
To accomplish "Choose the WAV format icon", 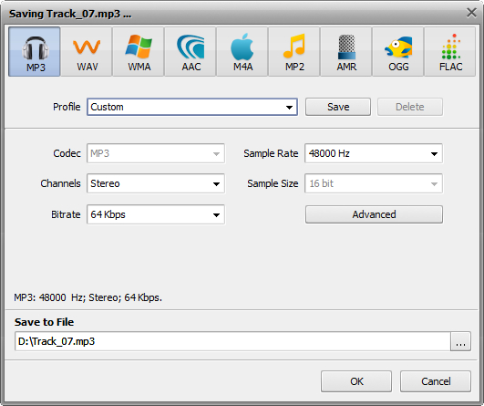I will click(x=87, y=52).
